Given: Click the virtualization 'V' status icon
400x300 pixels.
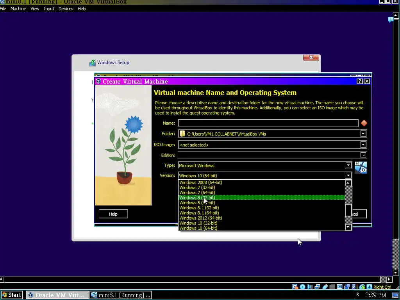Looking at the screenshot, I should 354,287.
